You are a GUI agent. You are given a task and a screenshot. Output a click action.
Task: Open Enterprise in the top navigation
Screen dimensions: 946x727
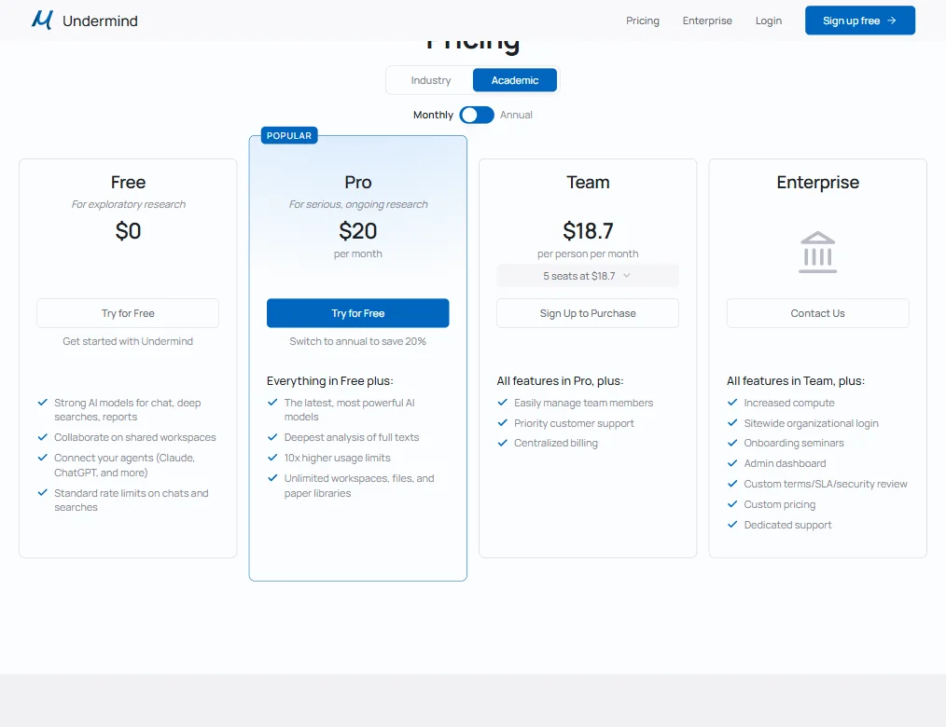click(x=707, y=21)
